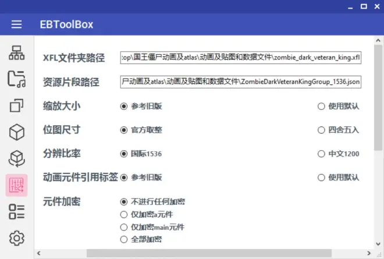Select 四舍五入 for 位图尺寸

[321, 130]
